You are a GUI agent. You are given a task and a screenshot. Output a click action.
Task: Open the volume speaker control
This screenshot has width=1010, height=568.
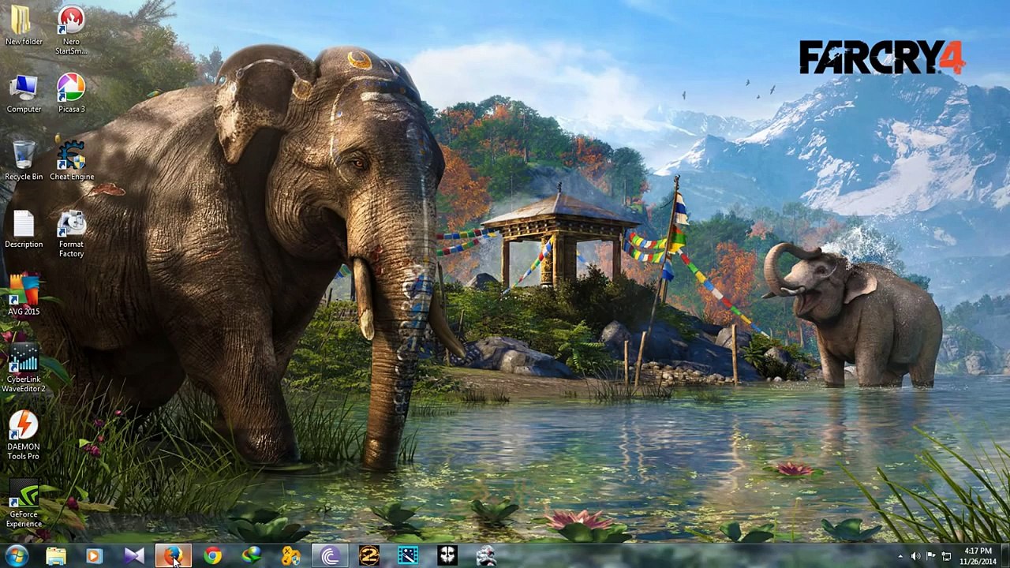(x=915, y=556)
